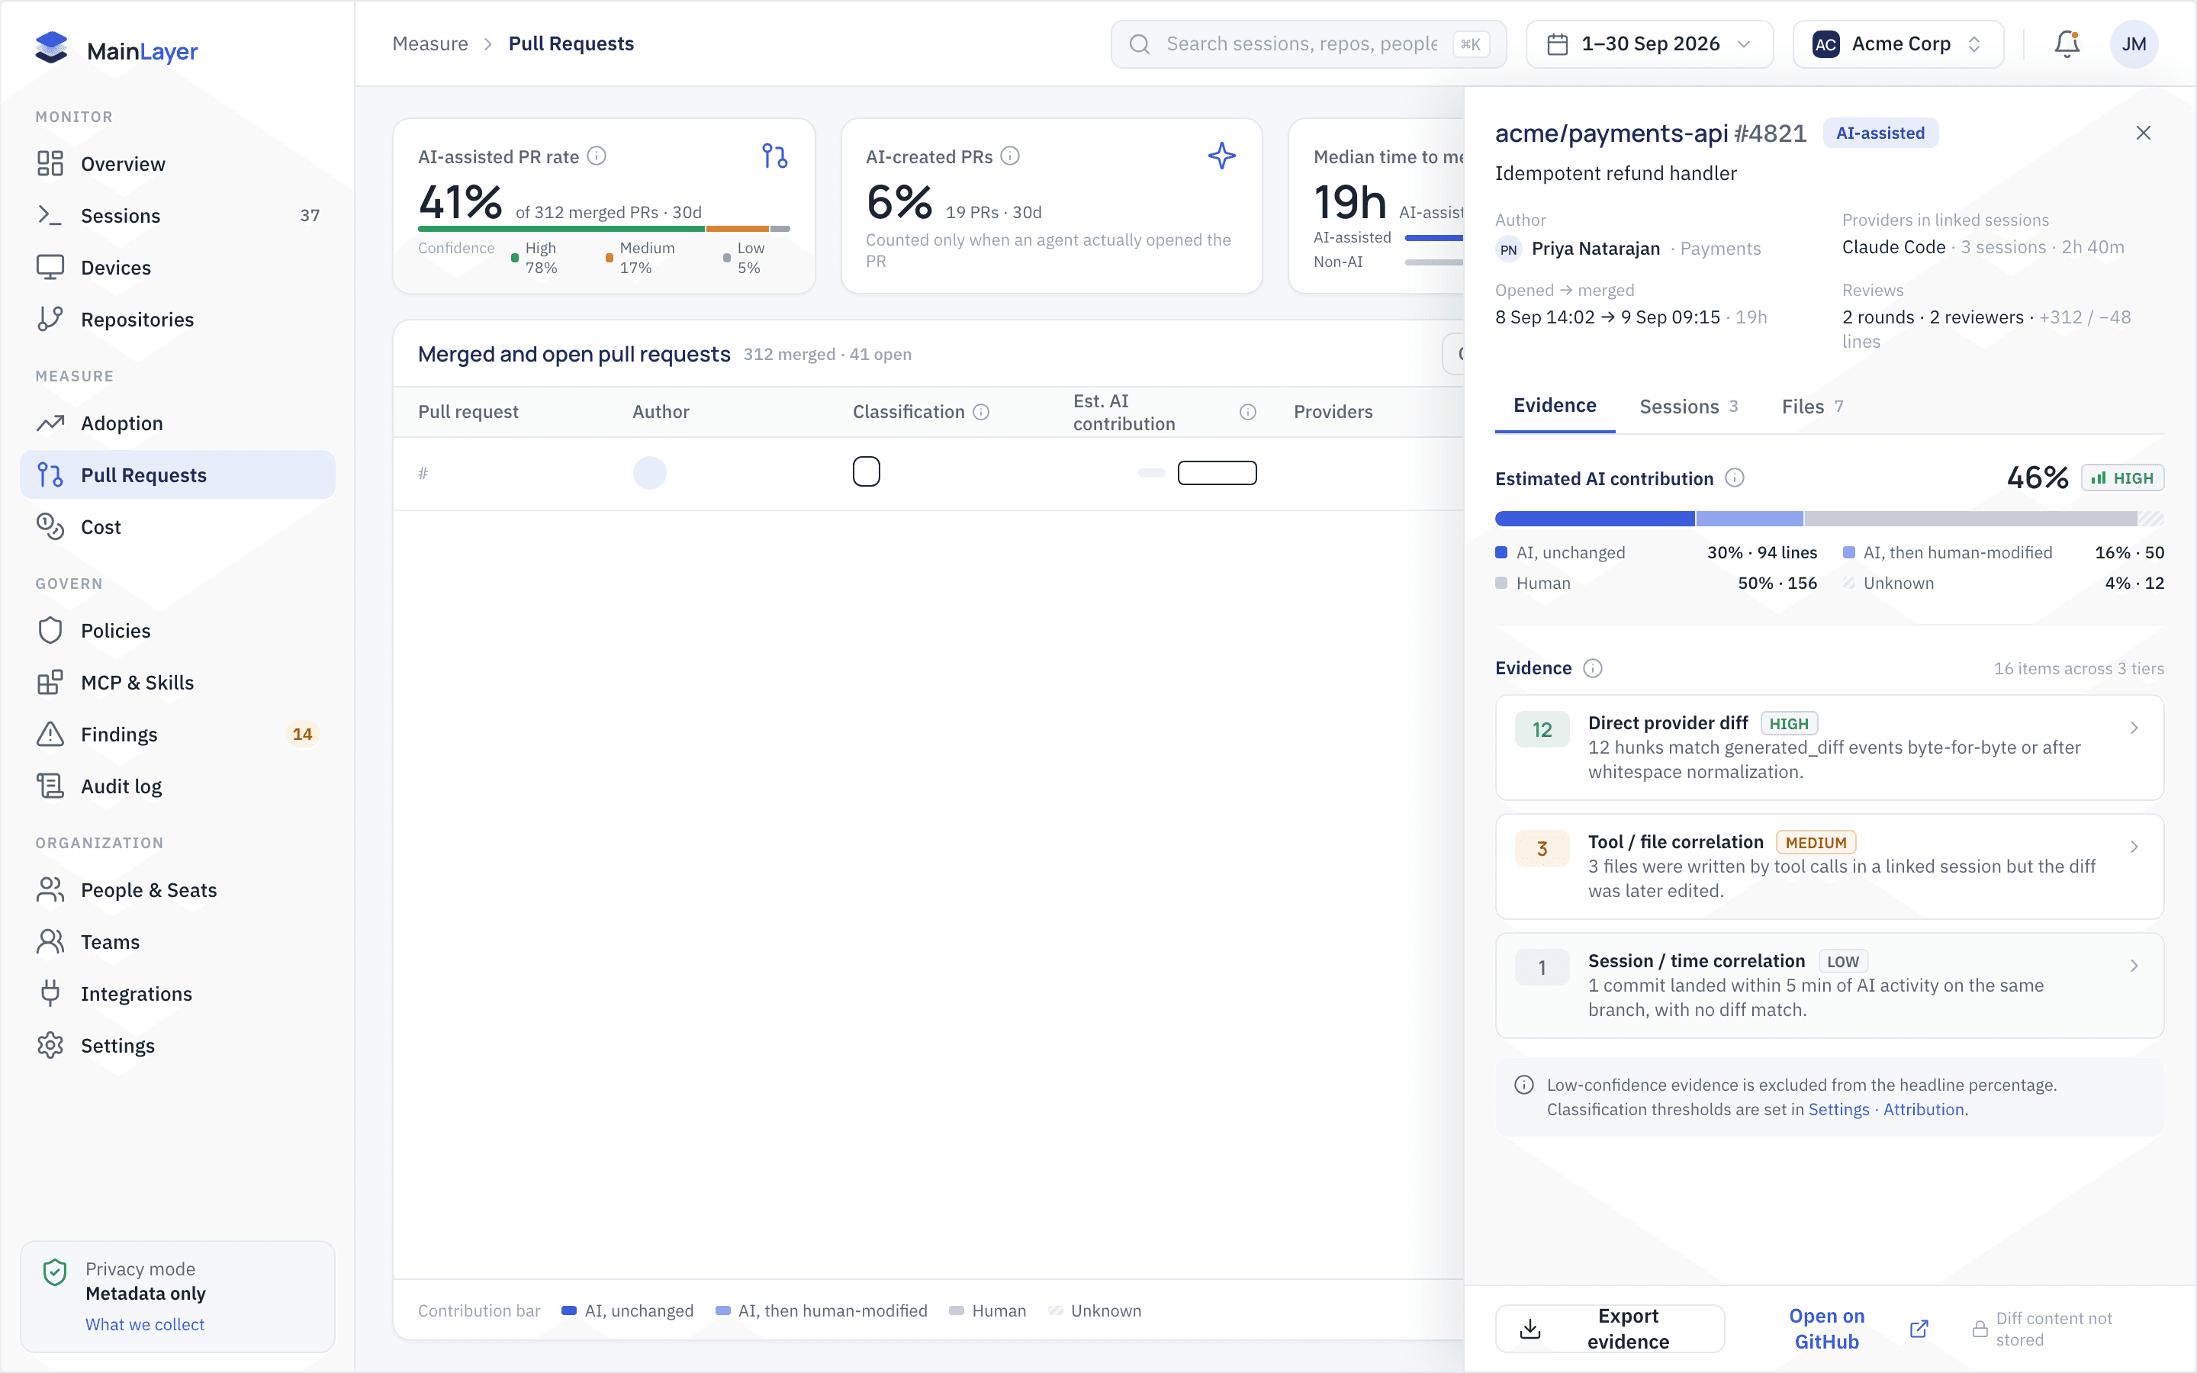The width and height of the screenshot is (2197, 1373).
Task: Click the HIGH confidence badge next to 46%
Action: point(2122,478)
